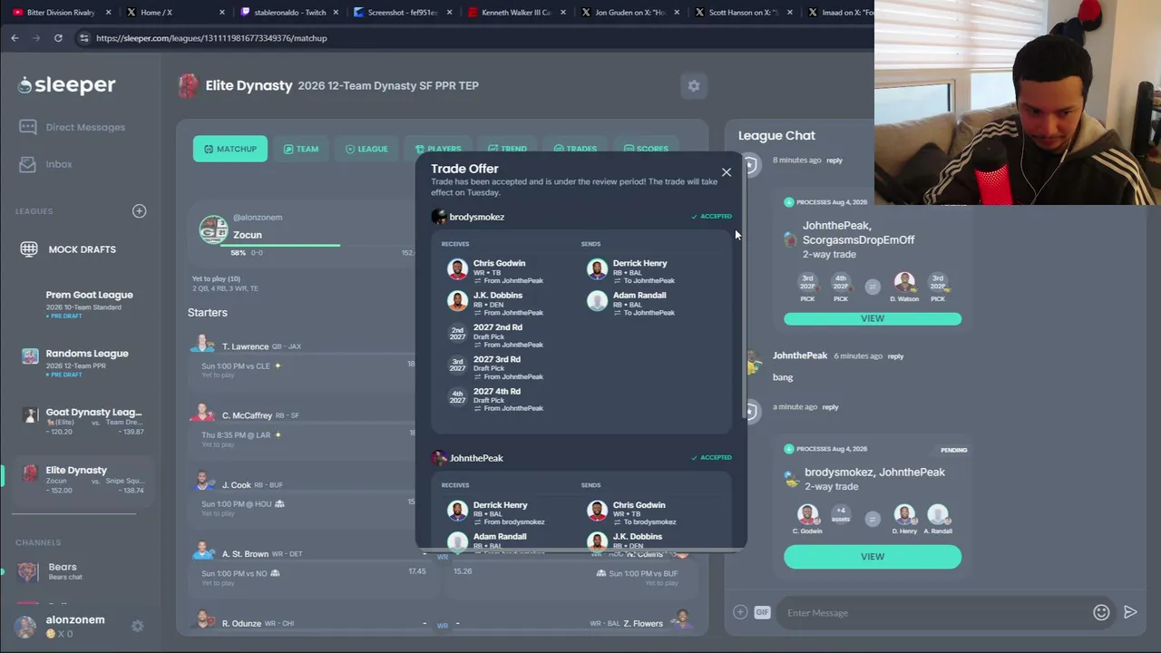This screenshot has width=1161, height=653.
Task: Open user settings gear beside alonzonem
Action: coord(137,626)
